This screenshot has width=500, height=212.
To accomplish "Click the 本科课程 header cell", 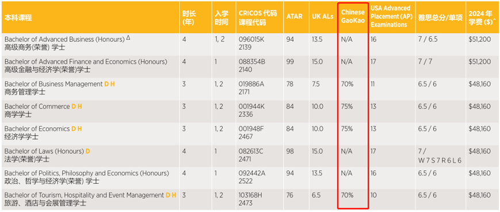I will tap(18, 18).
